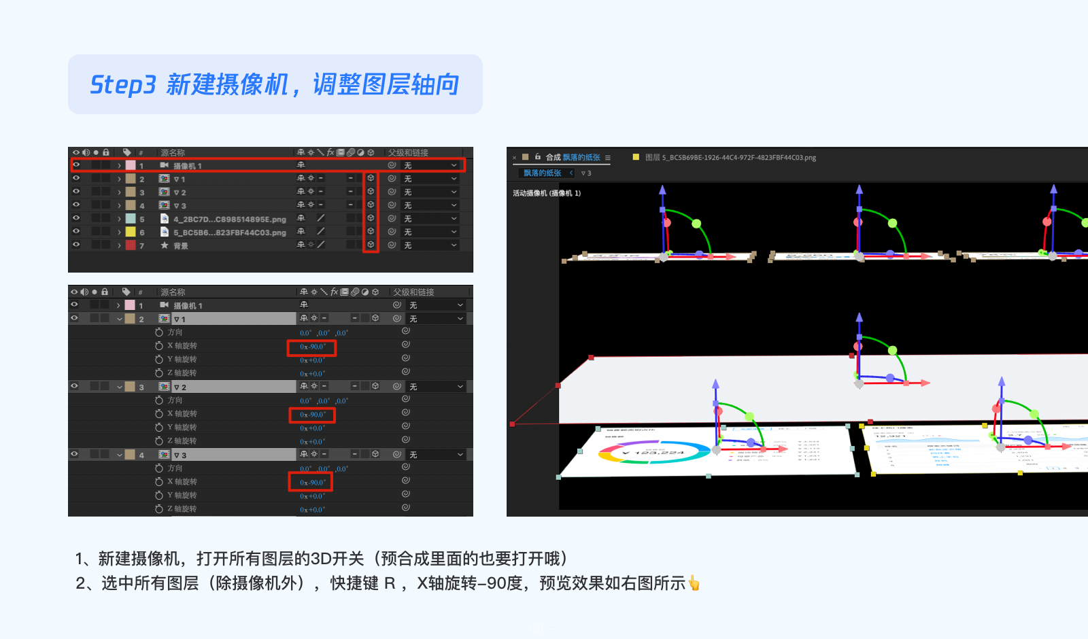Toggle the eye of layer 4 in the expanded-properties timeline
The image size is (1088, 639).
74,454
